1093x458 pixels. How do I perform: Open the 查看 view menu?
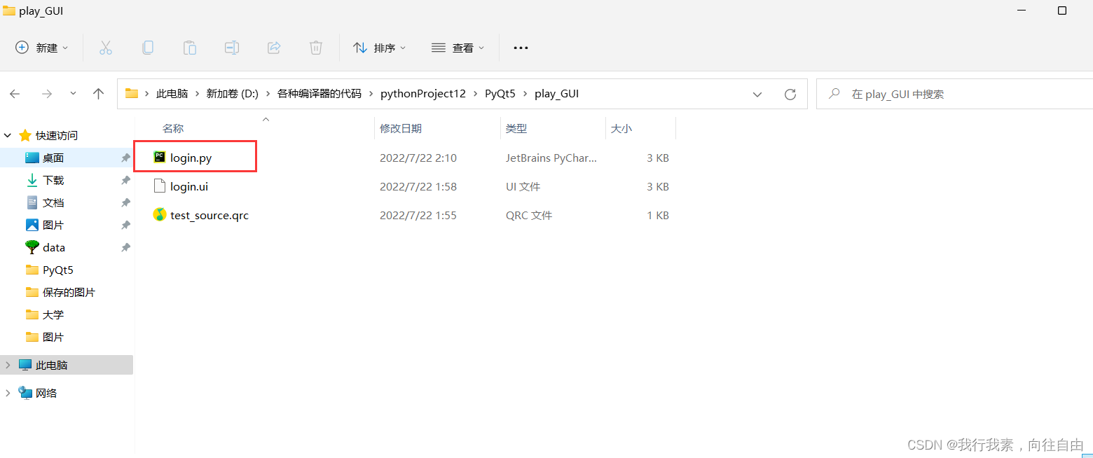pyautogui.click(x=458, y=48)
